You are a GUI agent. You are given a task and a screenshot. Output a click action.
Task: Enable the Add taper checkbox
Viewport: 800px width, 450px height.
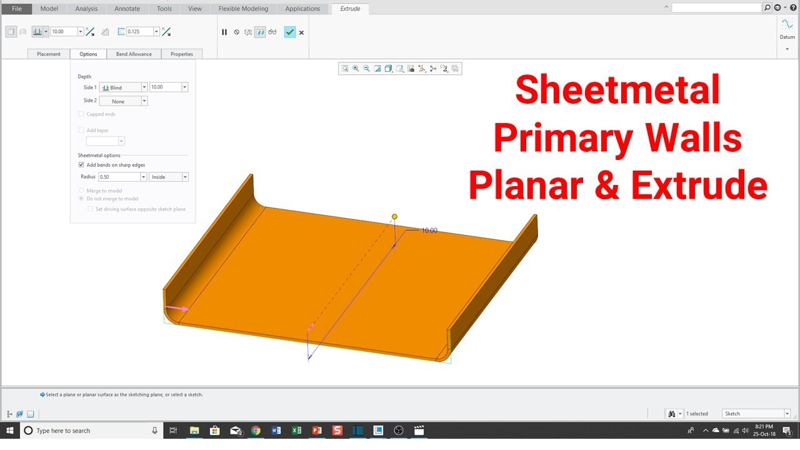[x=81, y=130]
